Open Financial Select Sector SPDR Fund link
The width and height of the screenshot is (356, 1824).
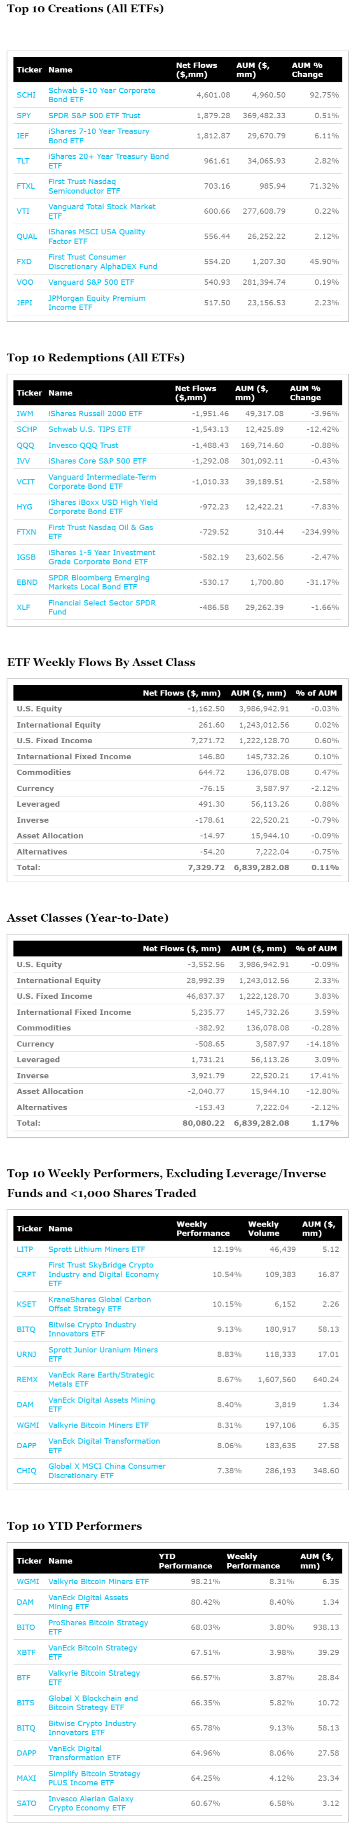pos(101,608)
